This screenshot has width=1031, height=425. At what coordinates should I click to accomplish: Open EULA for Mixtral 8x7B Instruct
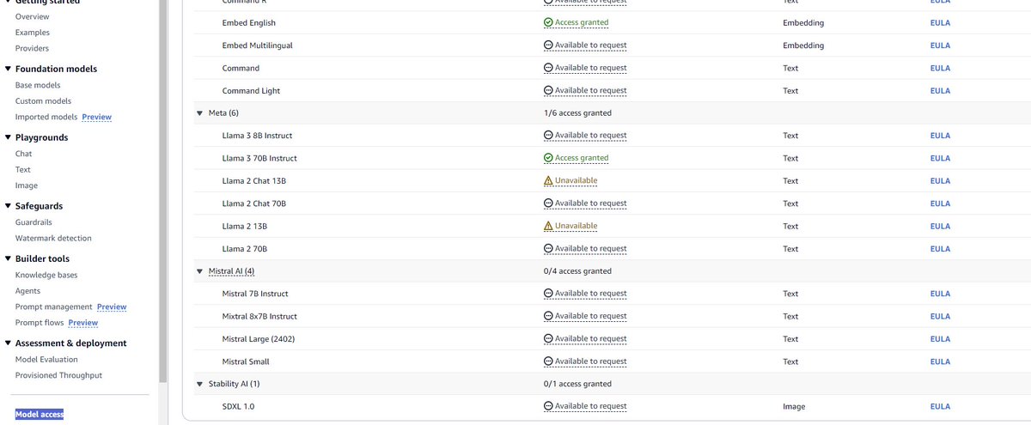940,316
